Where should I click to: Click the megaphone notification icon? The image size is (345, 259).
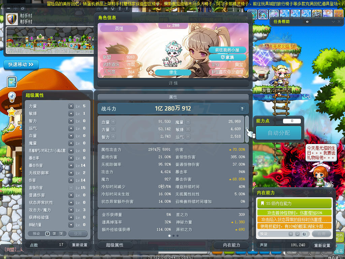[x=11, y=127]
